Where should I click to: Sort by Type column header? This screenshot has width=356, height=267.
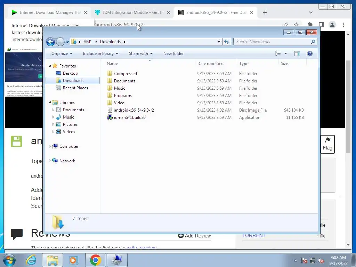[x=258, y=64]
